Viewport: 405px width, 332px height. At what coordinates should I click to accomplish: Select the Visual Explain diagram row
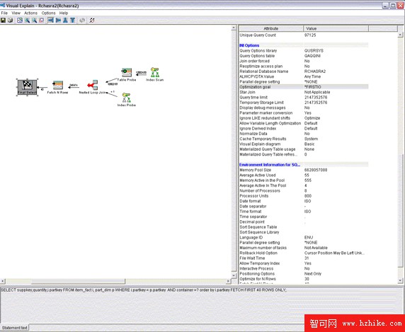(304, 144)
